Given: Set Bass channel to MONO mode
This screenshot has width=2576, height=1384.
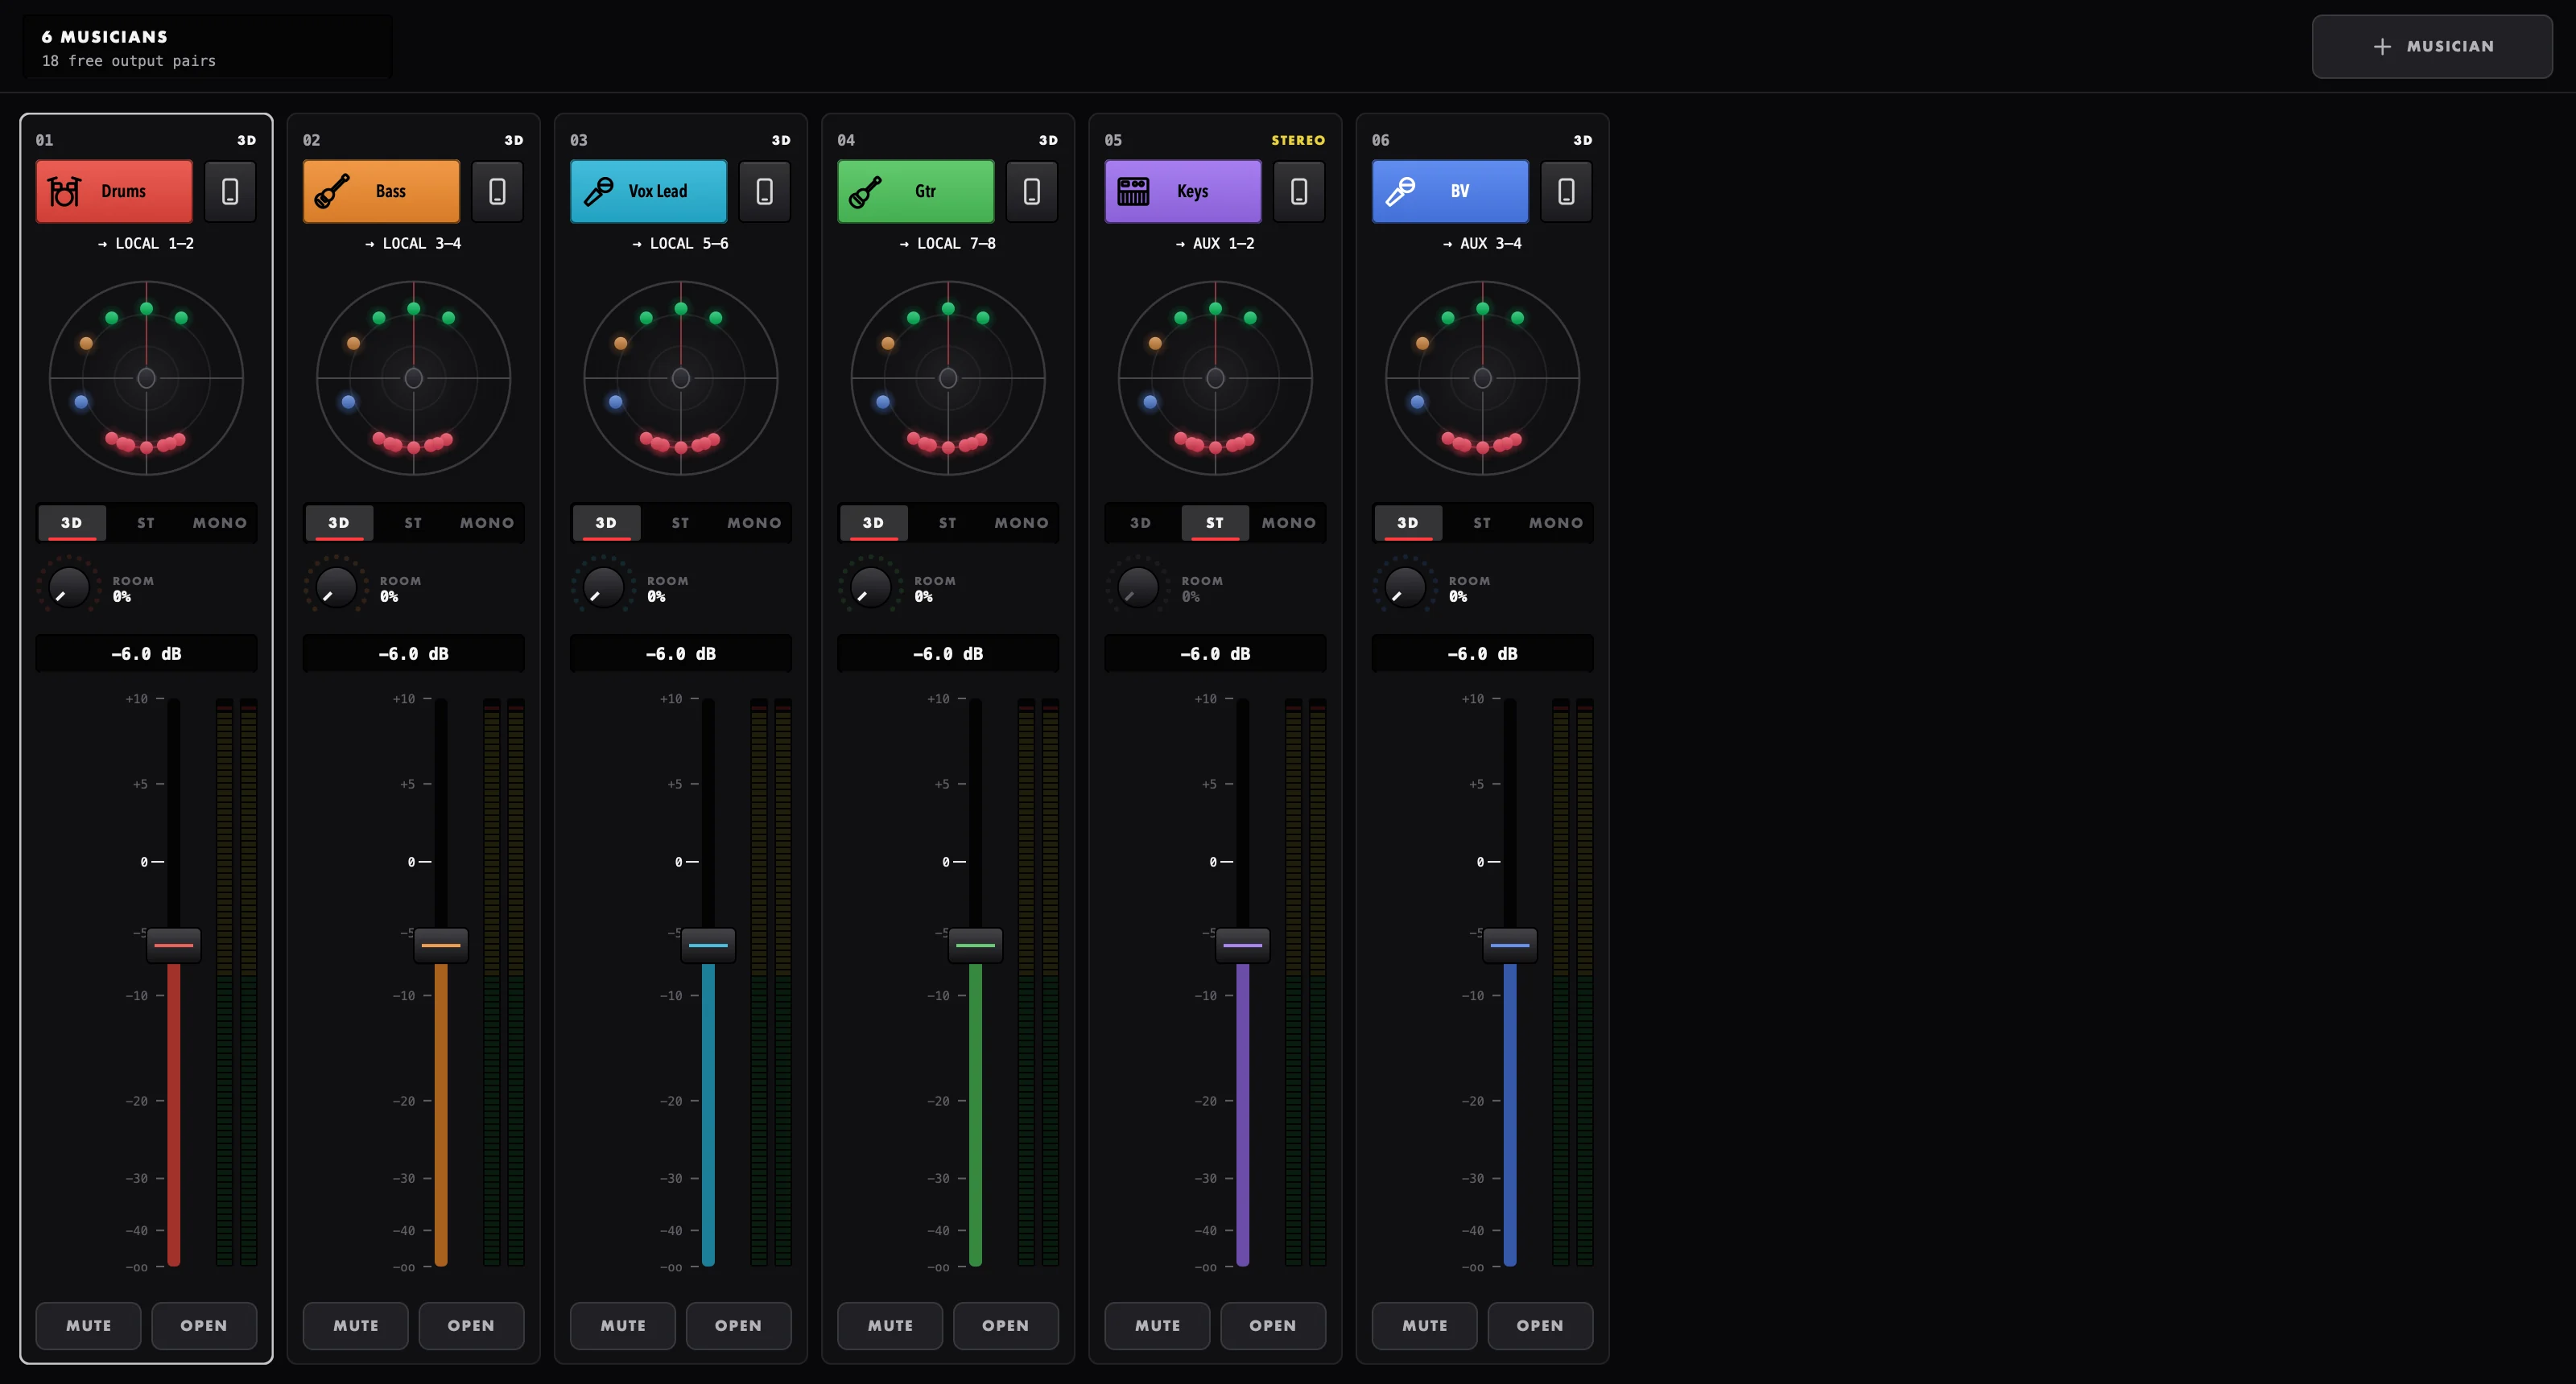Looking at the screenshot, I should [487, 523].
